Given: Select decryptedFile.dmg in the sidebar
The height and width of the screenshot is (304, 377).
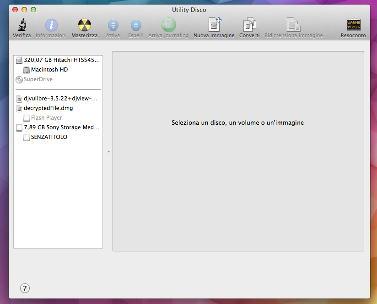Looking at the screenshot, I should [x=48, y=108].
